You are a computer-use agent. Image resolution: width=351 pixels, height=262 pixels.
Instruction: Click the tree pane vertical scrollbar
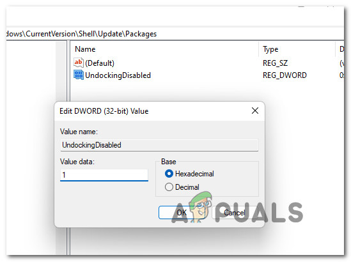pos(61,148)
